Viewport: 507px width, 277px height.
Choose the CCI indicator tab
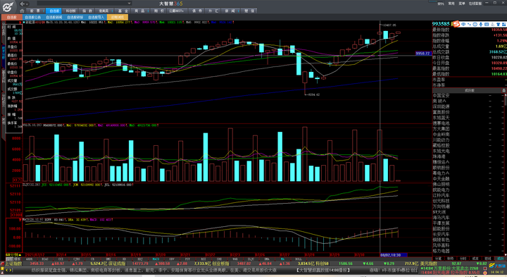[61, 259]
